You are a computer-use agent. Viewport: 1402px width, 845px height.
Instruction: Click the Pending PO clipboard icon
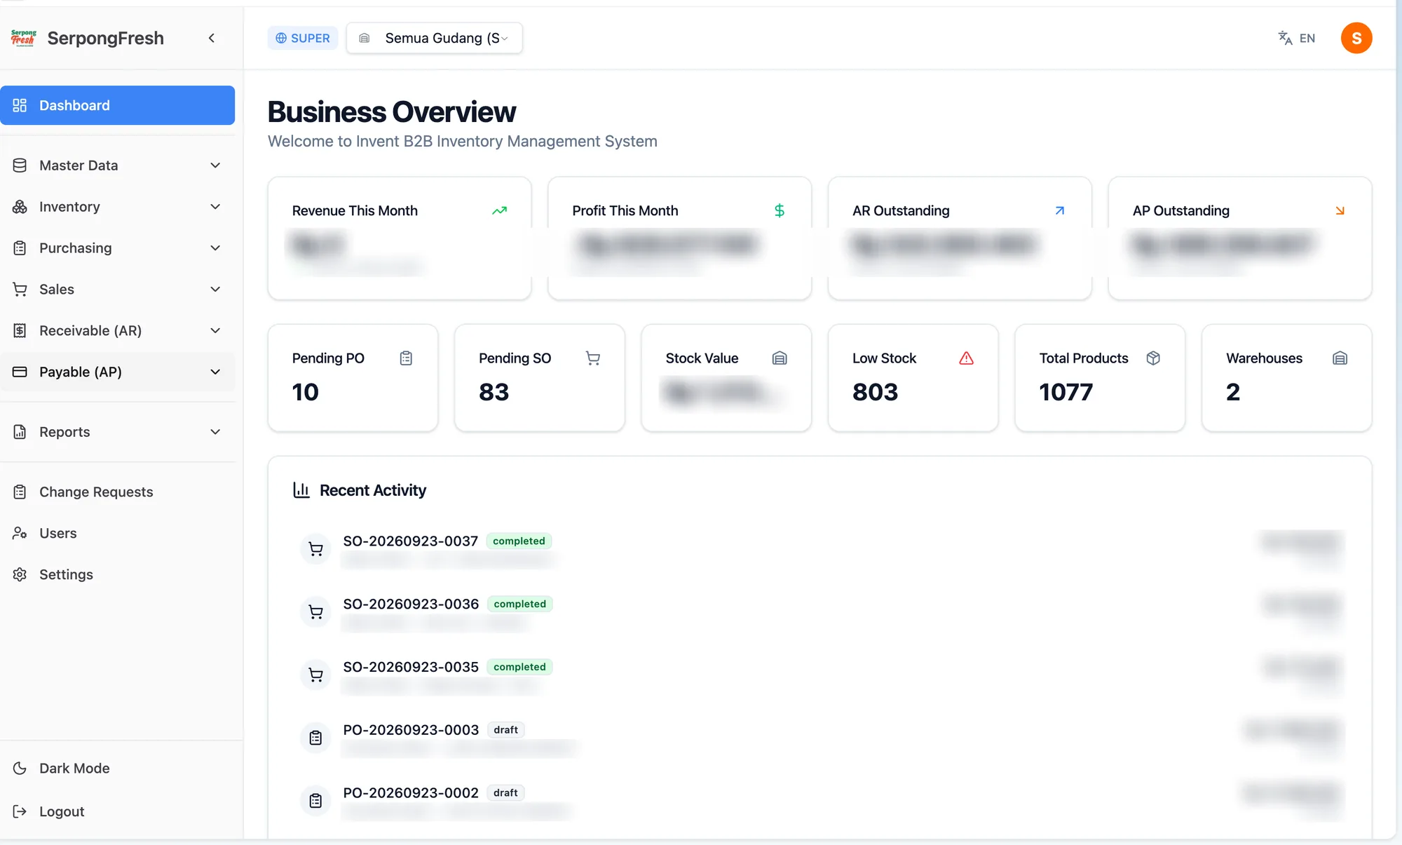click(406, 358)
